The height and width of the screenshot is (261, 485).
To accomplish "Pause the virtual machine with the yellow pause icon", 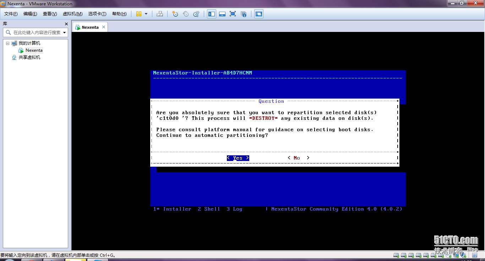I will 139,14.
